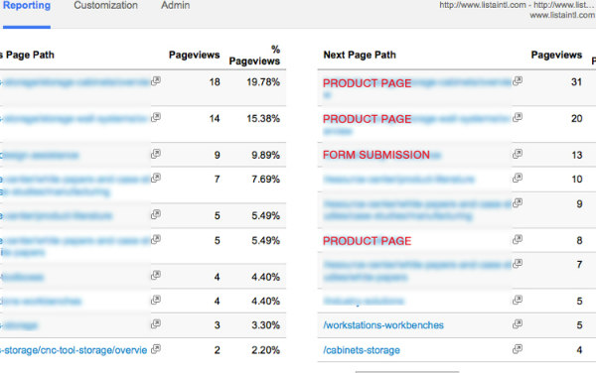Select the 19.78% pageviews cell

263,82
